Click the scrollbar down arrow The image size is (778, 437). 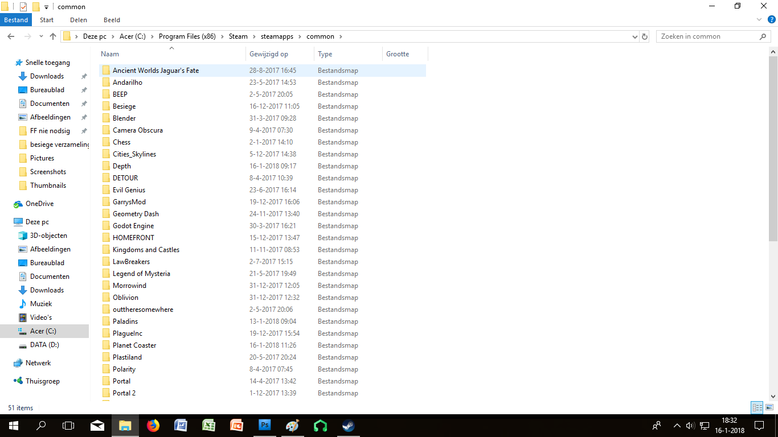tap(773, 396)
